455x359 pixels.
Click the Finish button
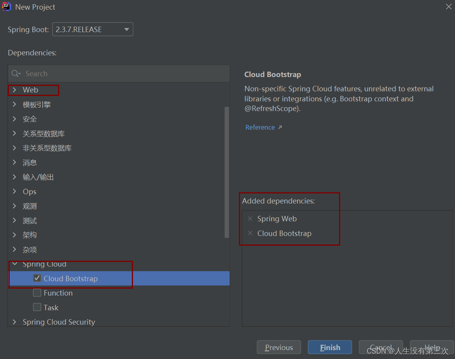(x=330, y=347)
